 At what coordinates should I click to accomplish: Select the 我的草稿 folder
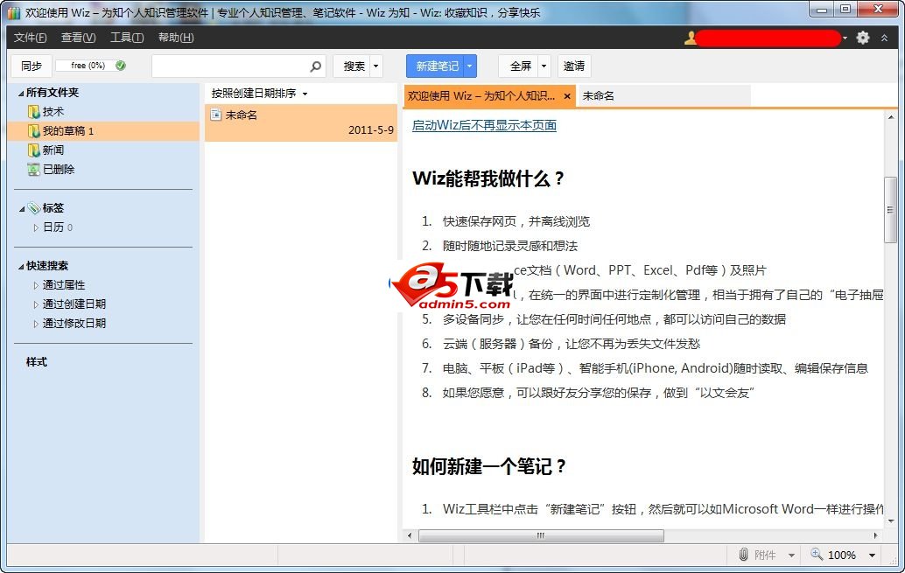click(104, 131)
